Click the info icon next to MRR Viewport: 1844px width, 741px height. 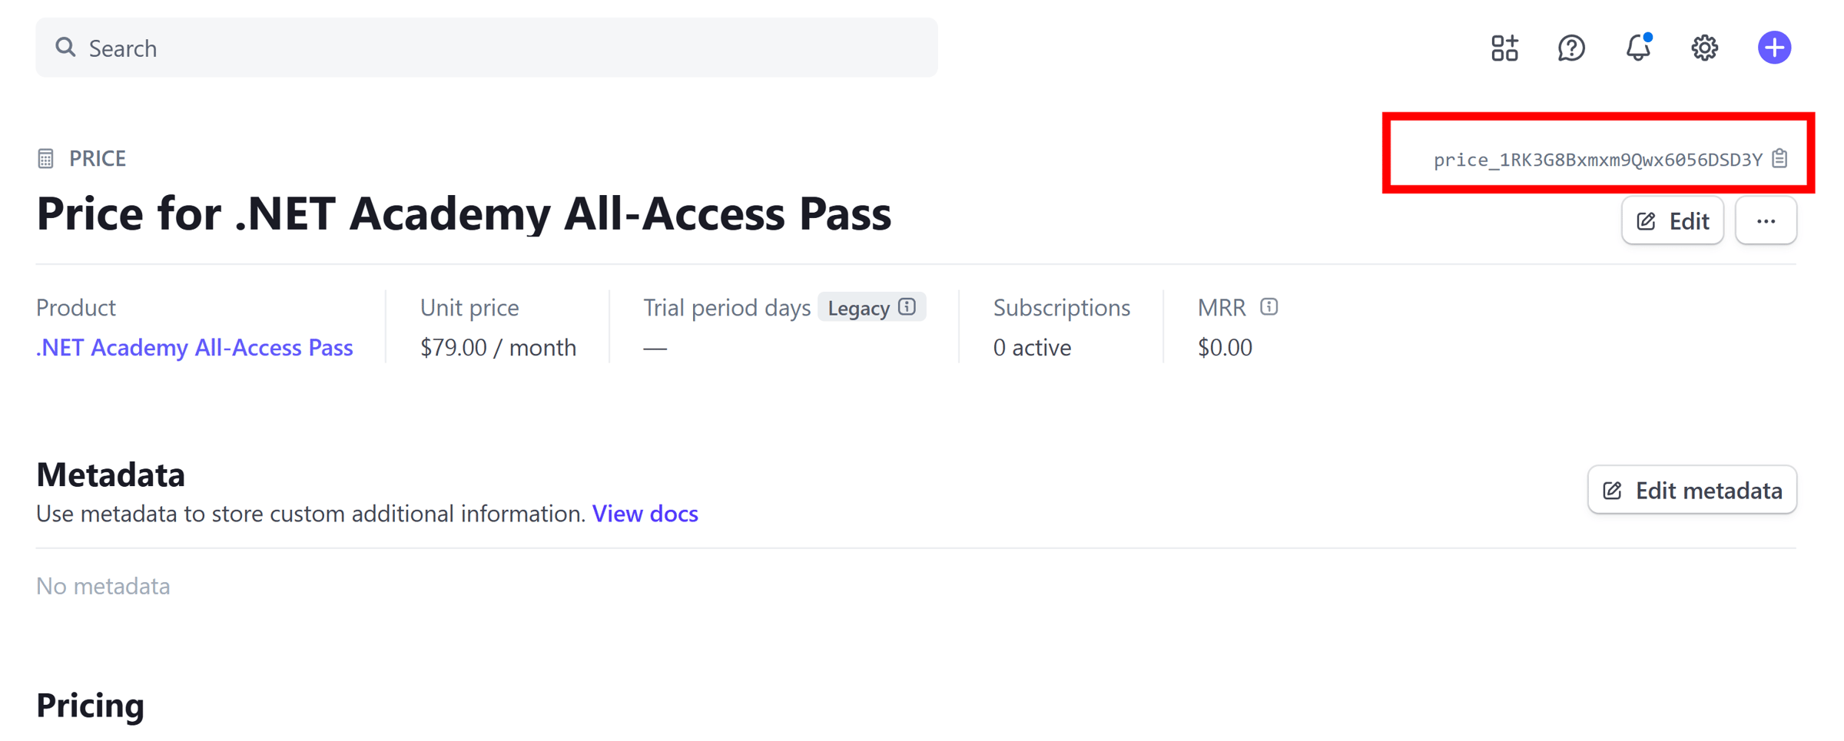point(1269,307)
